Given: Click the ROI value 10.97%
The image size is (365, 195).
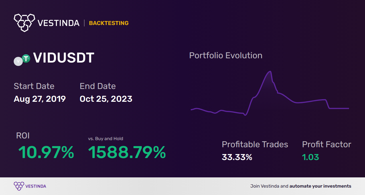Looking at the screenshot, I should click(x=46, y=152).
